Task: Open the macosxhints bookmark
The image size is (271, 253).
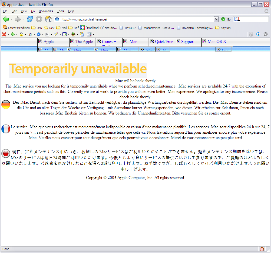Action: pyautogui.click(x=156, y=28)
